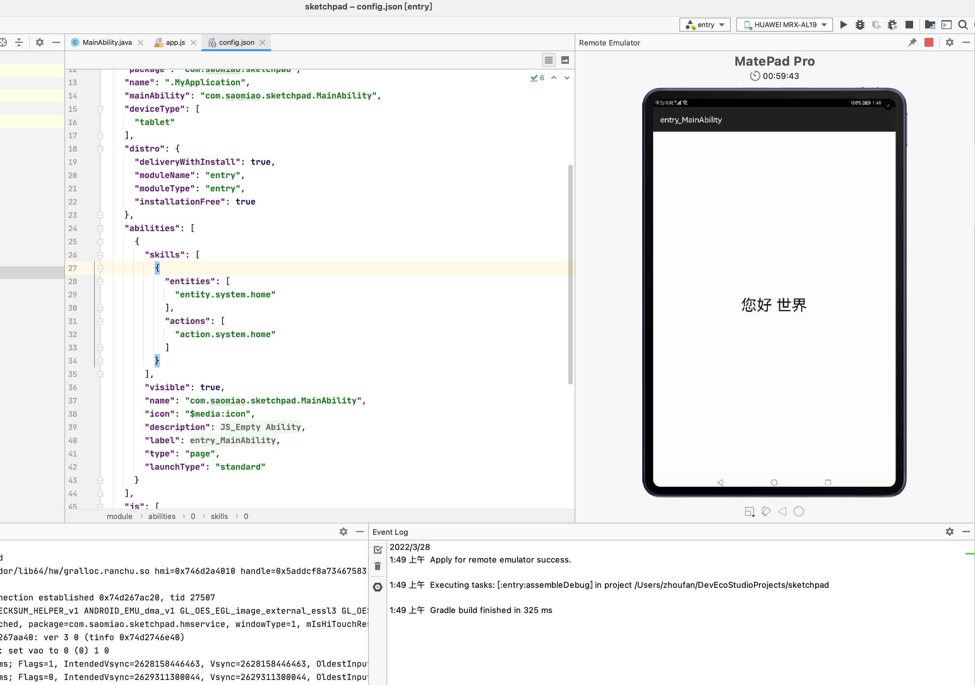Click the run with coverage shield icon
Screen dimensions: 975x685
click(876, 25)
